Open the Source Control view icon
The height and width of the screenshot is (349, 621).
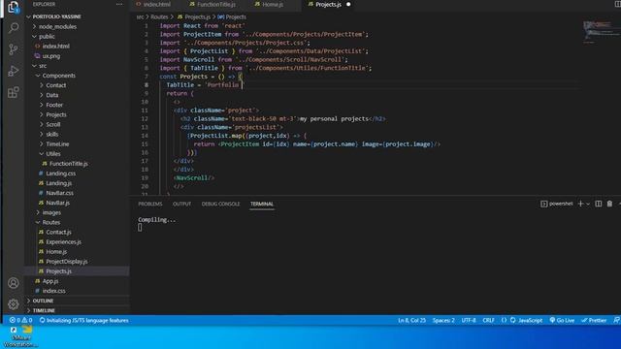click(13, 49)
